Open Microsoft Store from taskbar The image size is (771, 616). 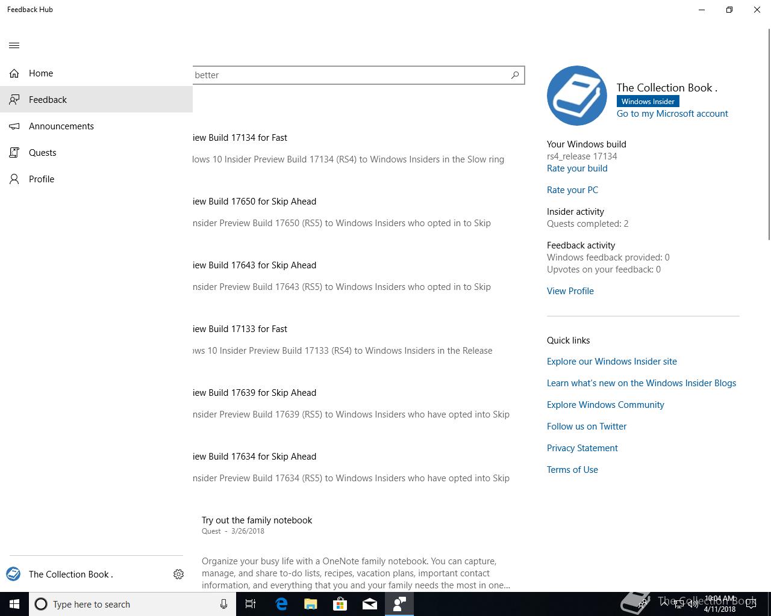[340, 604]
